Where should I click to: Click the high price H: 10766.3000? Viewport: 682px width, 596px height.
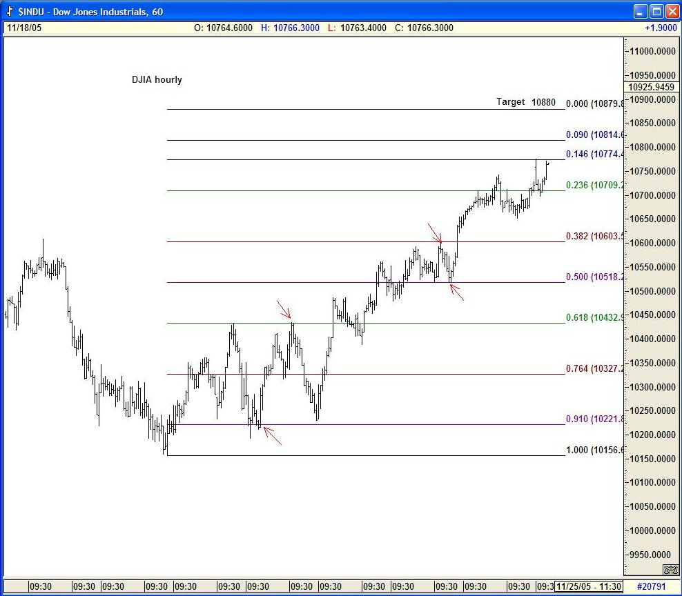(290, 28)
